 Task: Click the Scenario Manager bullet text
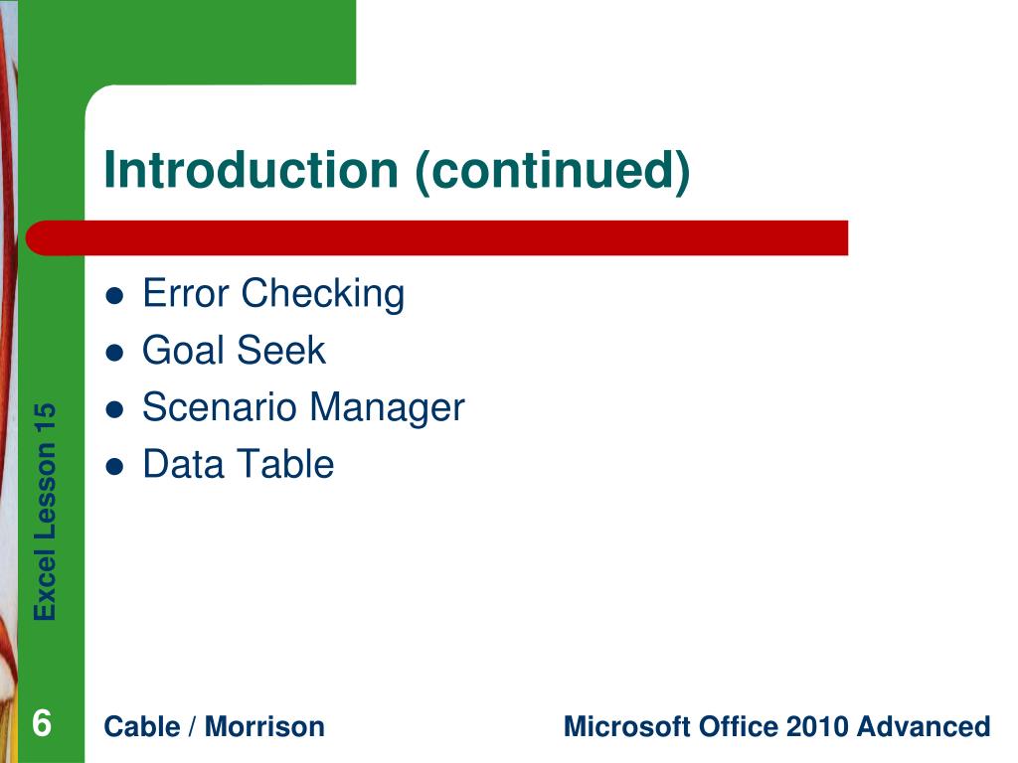(303, 408)
